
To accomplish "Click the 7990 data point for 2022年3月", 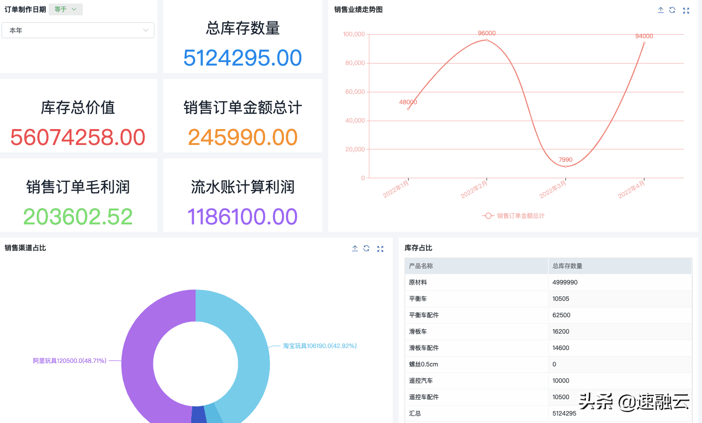I will 565,166.
